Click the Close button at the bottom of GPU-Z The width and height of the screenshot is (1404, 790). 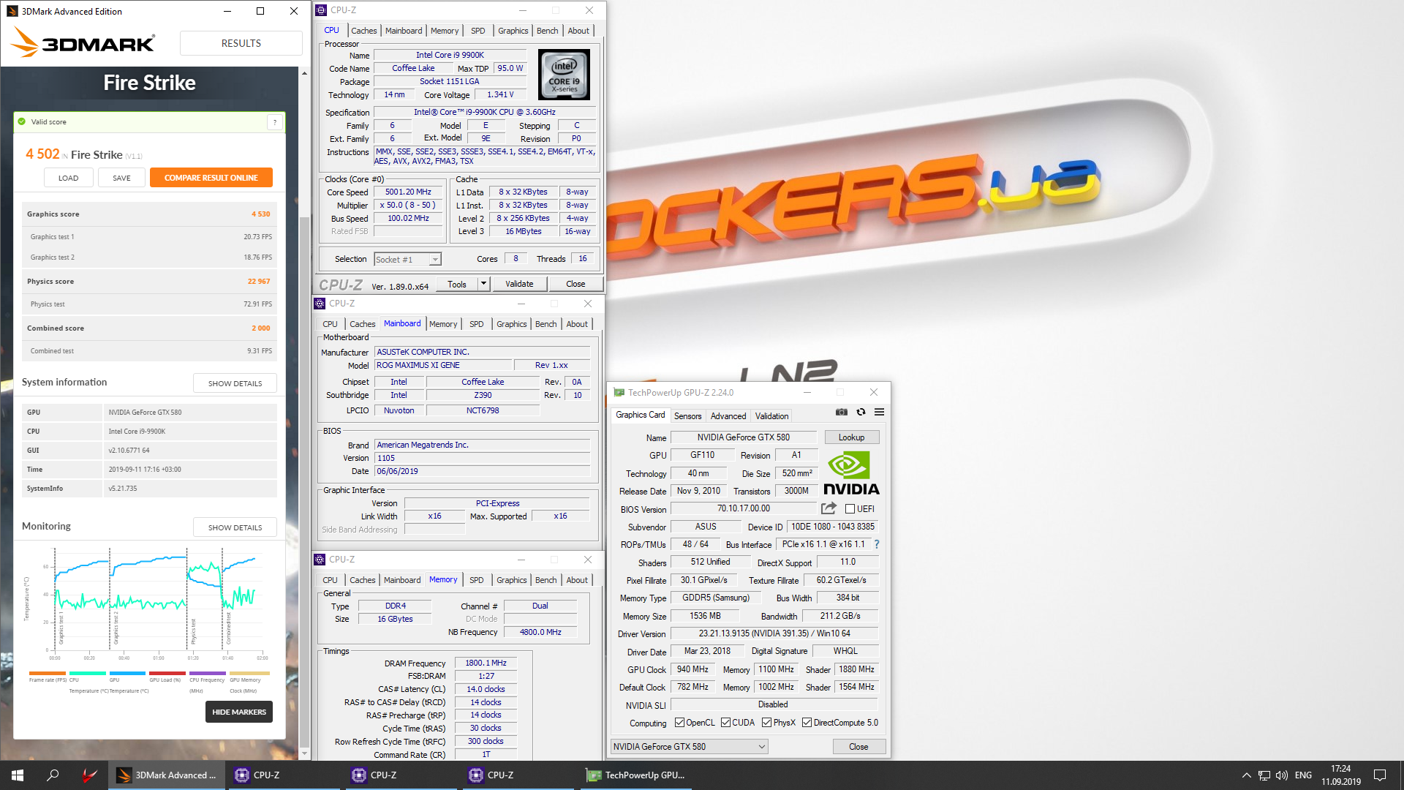tap(858, 747)
